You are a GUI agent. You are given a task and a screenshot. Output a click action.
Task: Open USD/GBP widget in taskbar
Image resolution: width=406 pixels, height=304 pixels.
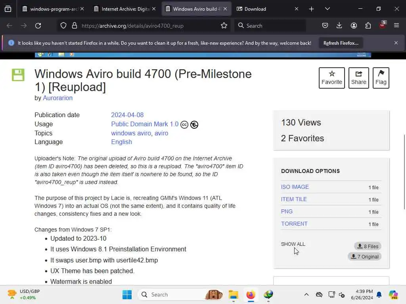[x=24, y=294]
